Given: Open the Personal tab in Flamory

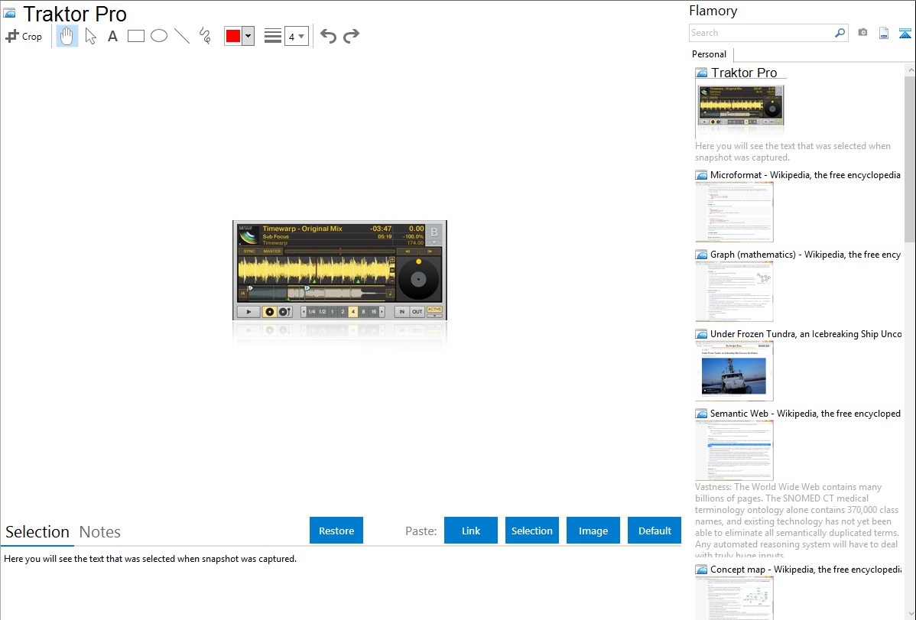Looking at the screenshot, I should [x=709, y=54].
